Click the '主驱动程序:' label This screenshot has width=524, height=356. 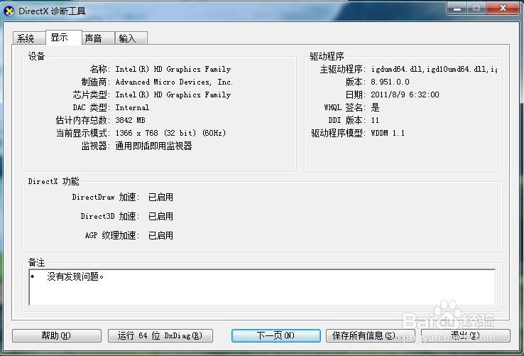point(343,69)
